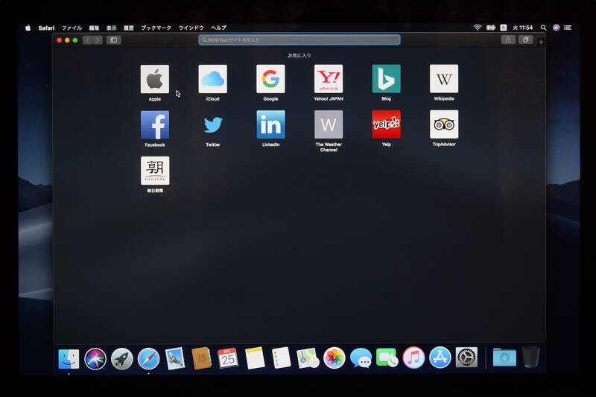Open the 編集 menu
This screenshot has width=596, height=397.
point(94,28)
